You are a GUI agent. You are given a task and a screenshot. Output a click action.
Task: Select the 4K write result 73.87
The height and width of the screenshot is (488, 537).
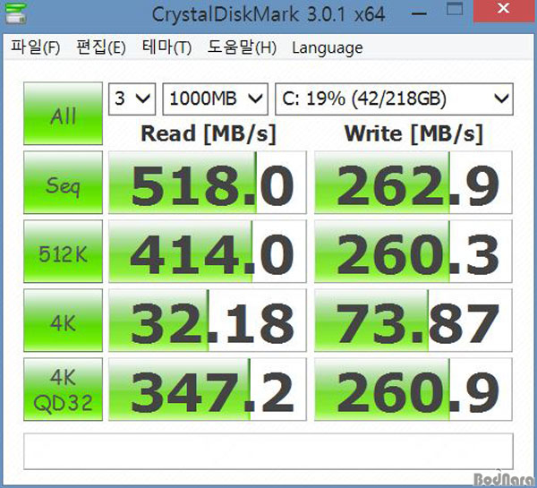point(413,320)
